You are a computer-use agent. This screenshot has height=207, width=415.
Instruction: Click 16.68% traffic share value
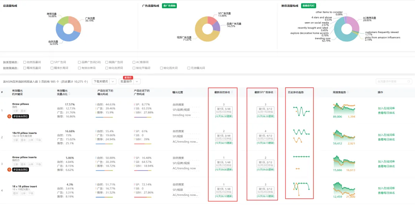[x=70, y=131]
